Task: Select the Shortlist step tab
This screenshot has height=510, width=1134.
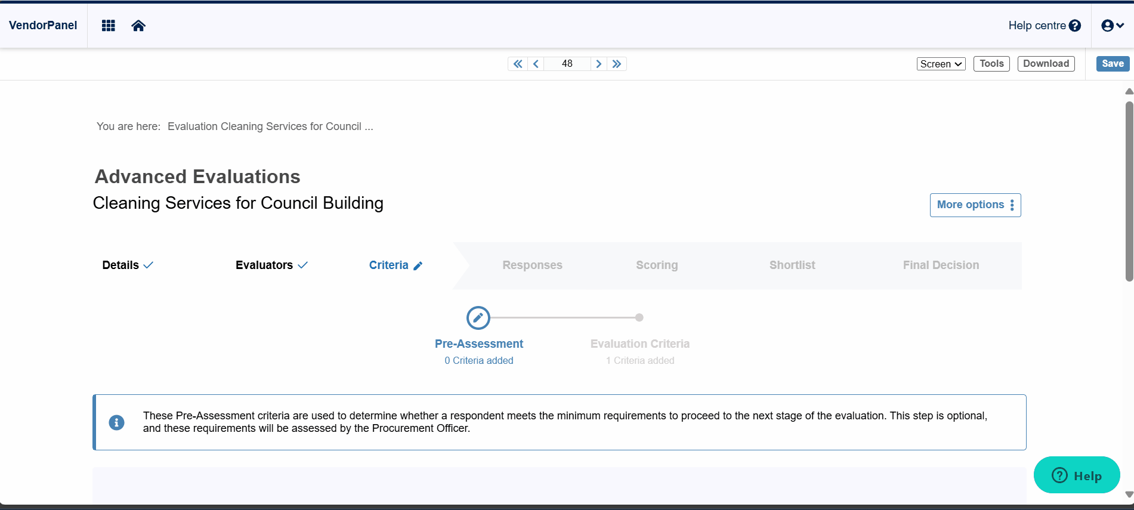Action: coord(792,265)
